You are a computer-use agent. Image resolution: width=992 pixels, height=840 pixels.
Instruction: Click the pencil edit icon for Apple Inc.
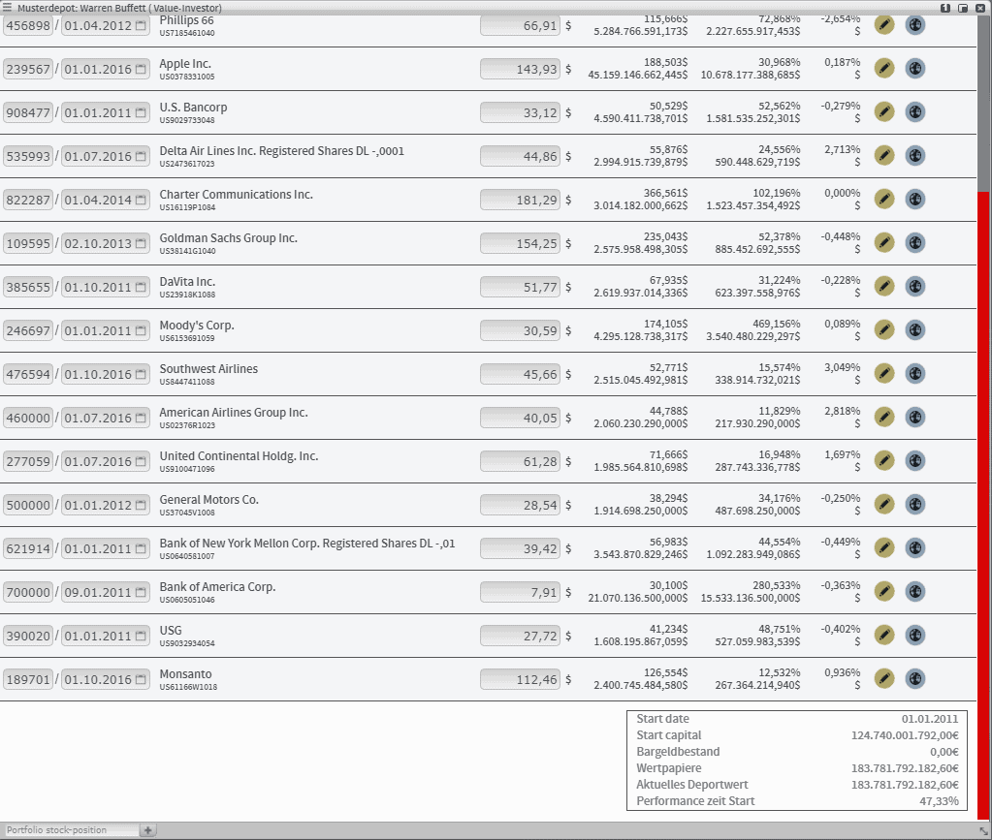883,68
